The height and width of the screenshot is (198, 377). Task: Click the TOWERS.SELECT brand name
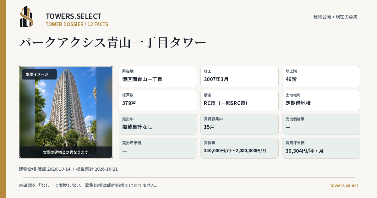click(74, 16)
